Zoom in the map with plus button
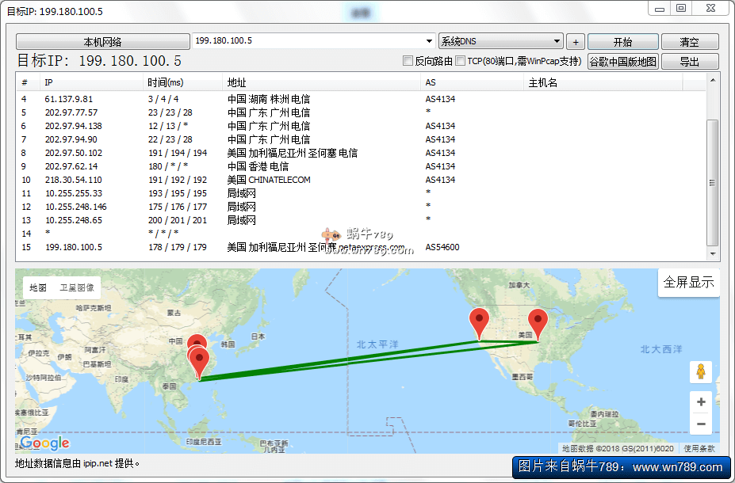Screen dimensions: 735x483 (701, 402)
